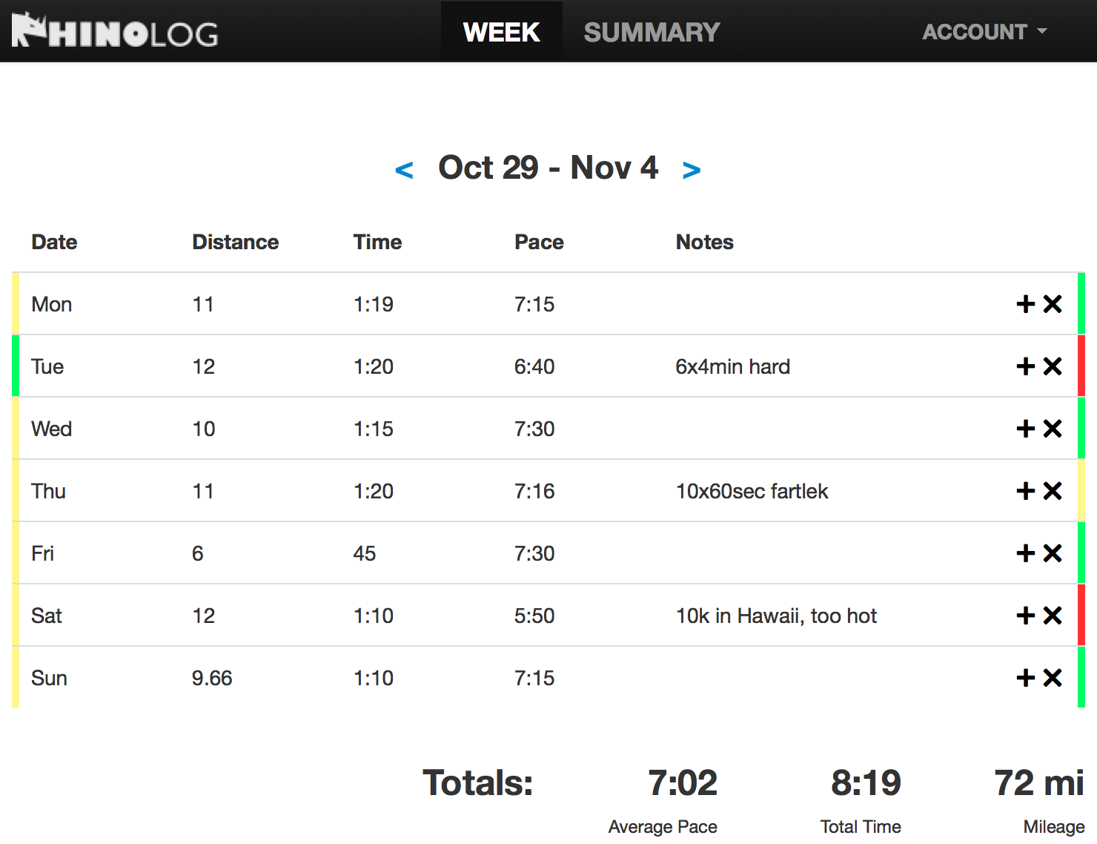1097x844 pixels.
Task: Select the Week tab
Action: point(501,32)
